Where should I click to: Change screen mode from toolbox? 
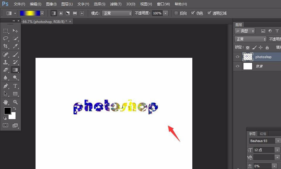click(15, 125)
